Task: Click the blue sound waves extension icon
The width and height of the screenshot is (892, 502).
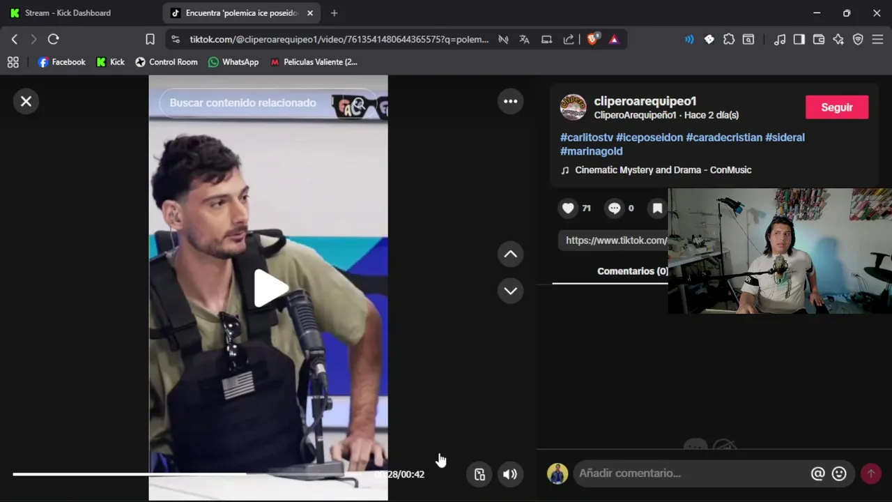Action: 689,40
